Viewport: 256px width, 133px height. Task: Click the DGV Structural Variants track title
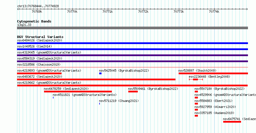pos(40,37)
